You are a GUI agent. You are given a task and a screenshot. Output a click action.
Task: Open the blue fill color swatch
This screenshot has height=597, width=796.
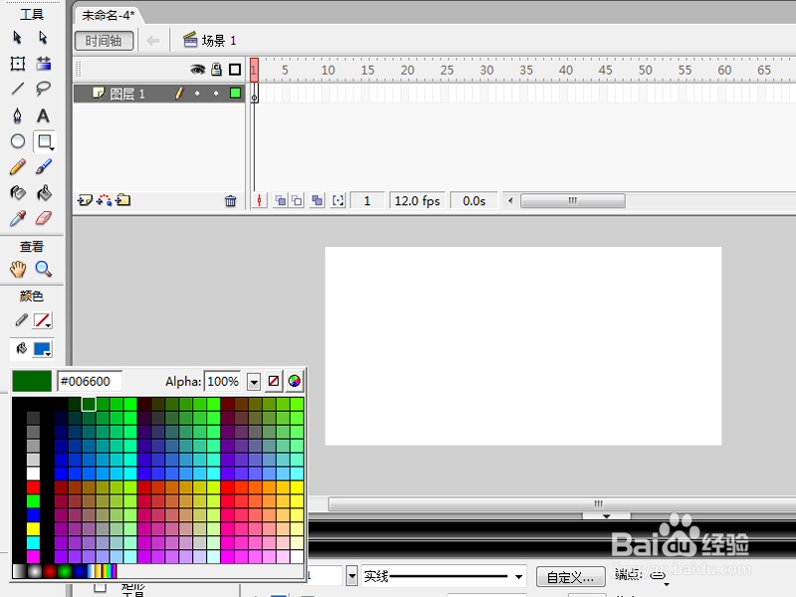42,349
